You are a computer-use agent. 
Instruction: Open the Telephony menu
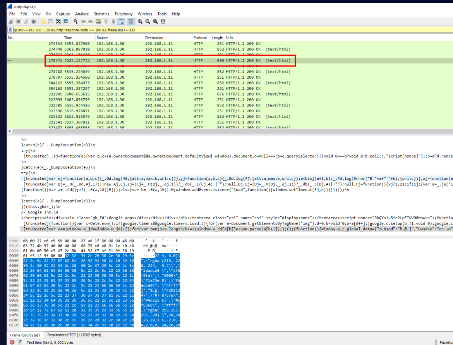pyautogui.click(x=124, y=14)
